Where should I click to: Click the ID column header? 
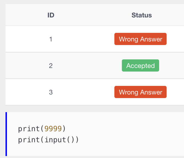(51, 15)
